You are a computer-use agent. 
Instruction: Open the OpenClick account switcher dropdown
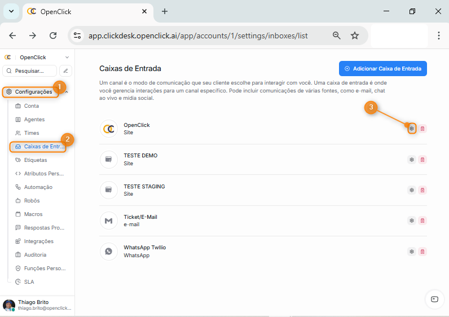click(67, 58)
